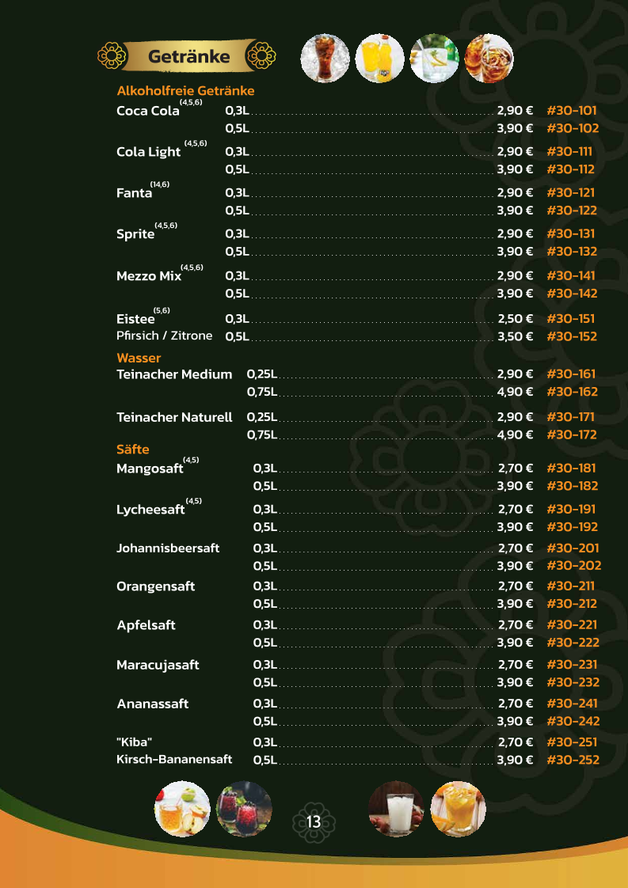Click order code #30-101 for Coca Cola
The image size is (628, 888).
click(x=571, y=111)
